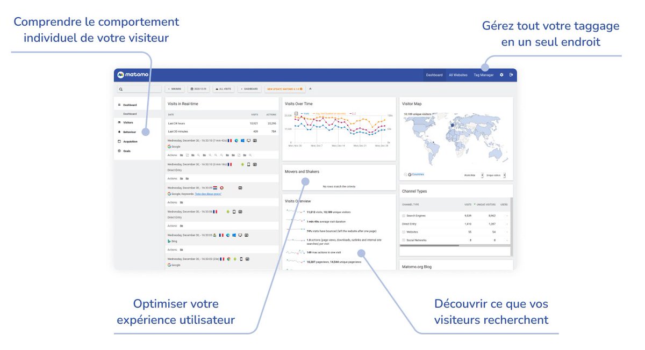Click the info icon on the update notice
Image resolution: width=645 pixels, height=350 pixels.
pyautogui.click(x=301, y=89)
